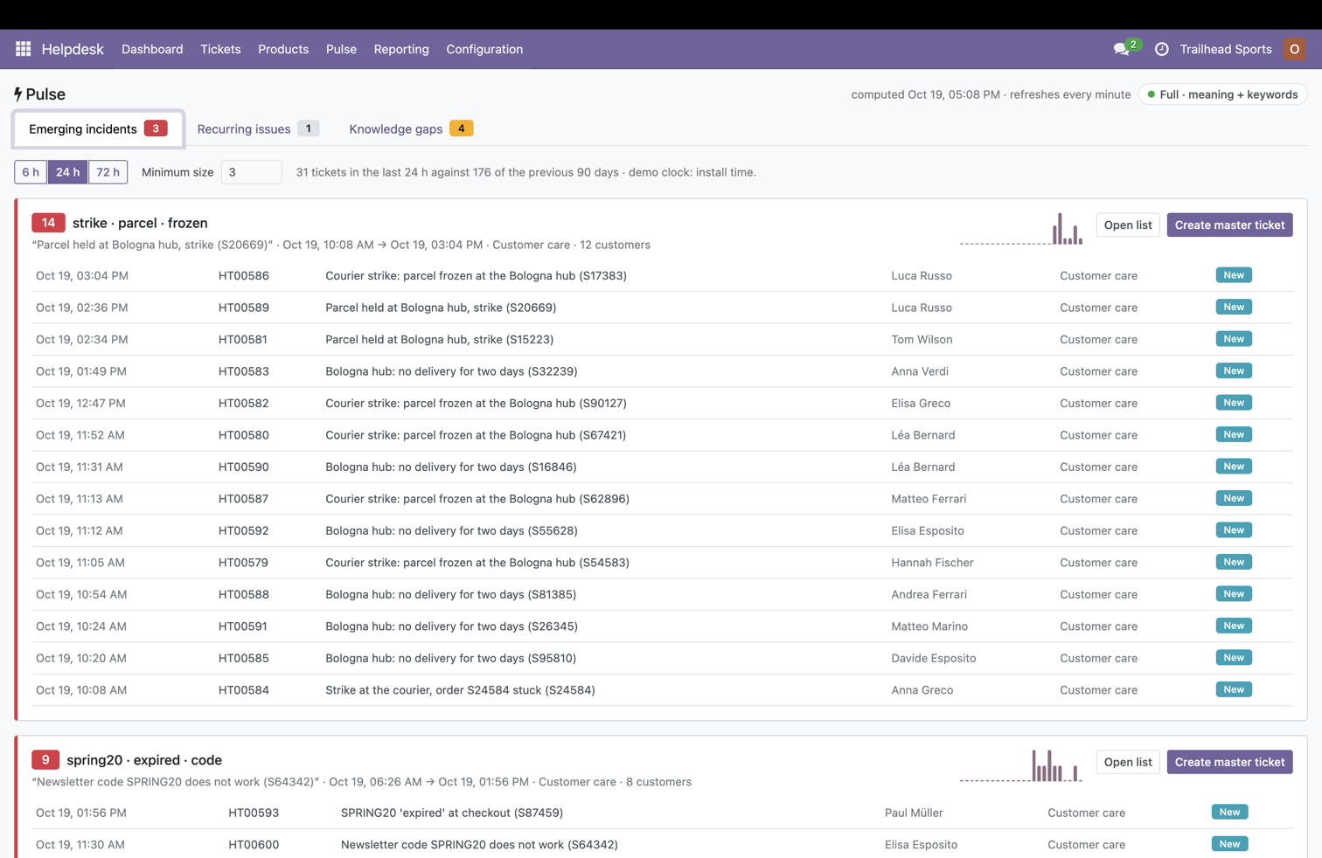Select the 72 h time window
The width and height of the screenshot is (1322, 858).
tap(108, 172)
